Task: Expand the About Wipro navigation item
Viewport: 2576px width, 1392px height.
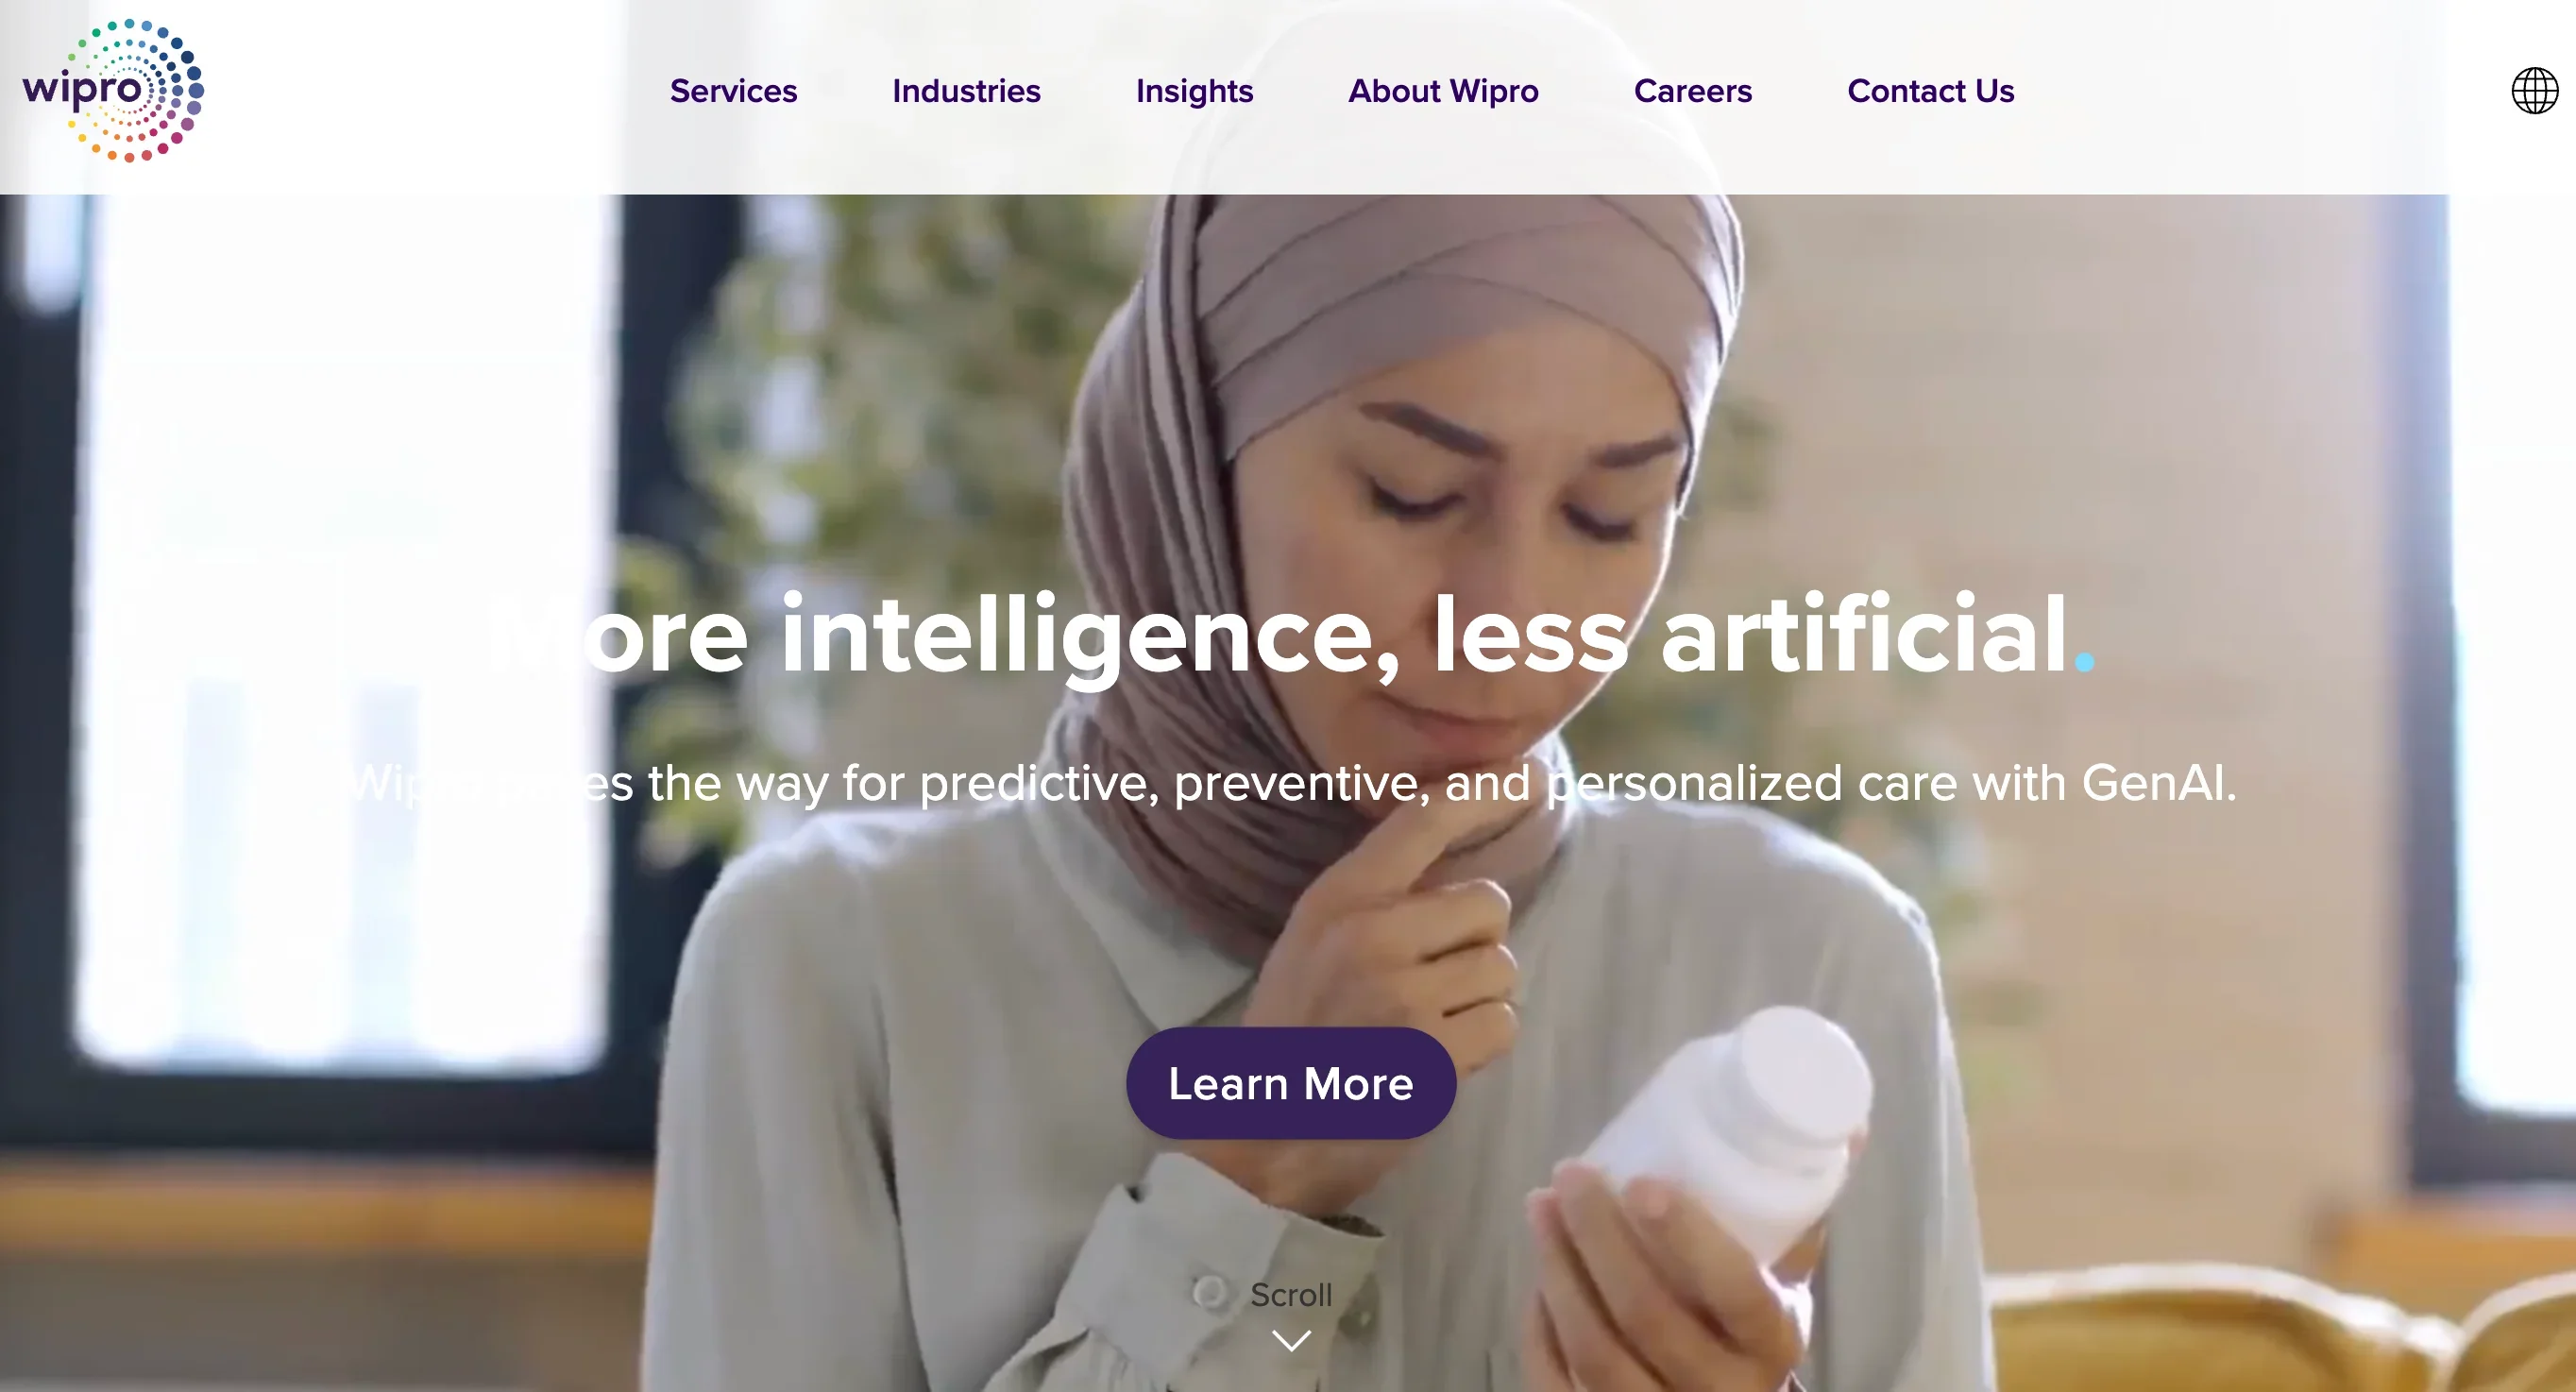Action: [1443, 91]
